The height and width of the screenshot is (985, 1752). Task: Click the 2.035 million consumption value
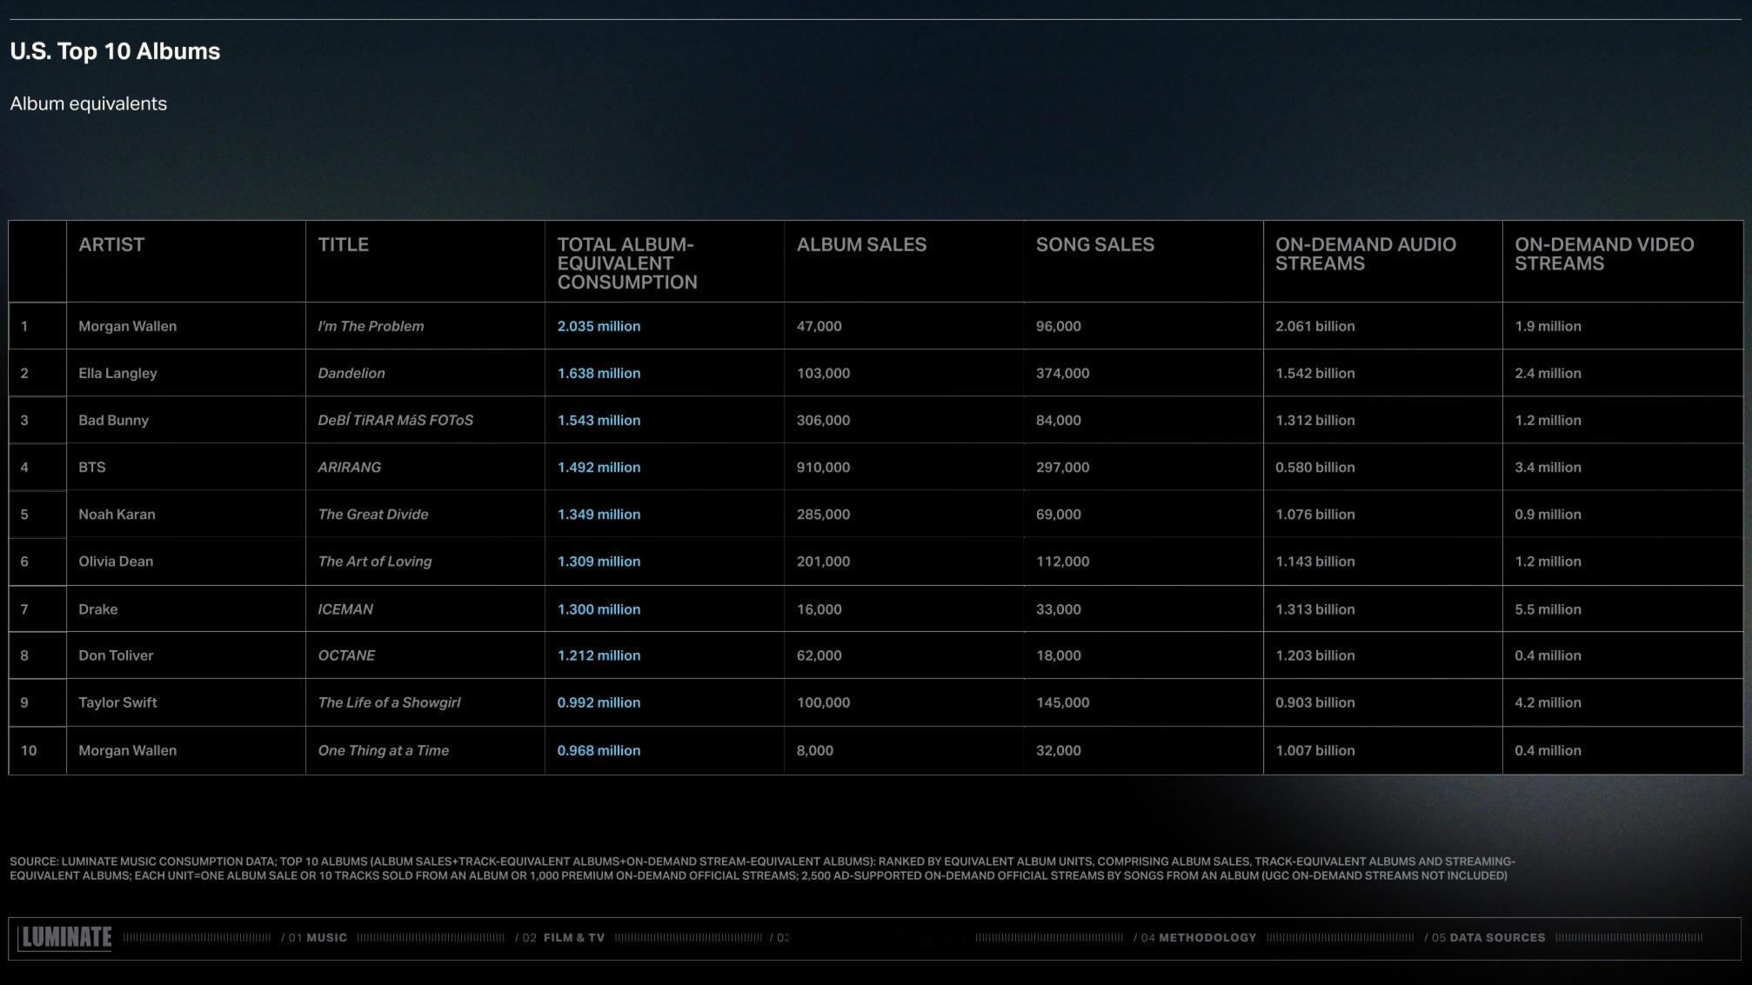(x=598, y=326)
